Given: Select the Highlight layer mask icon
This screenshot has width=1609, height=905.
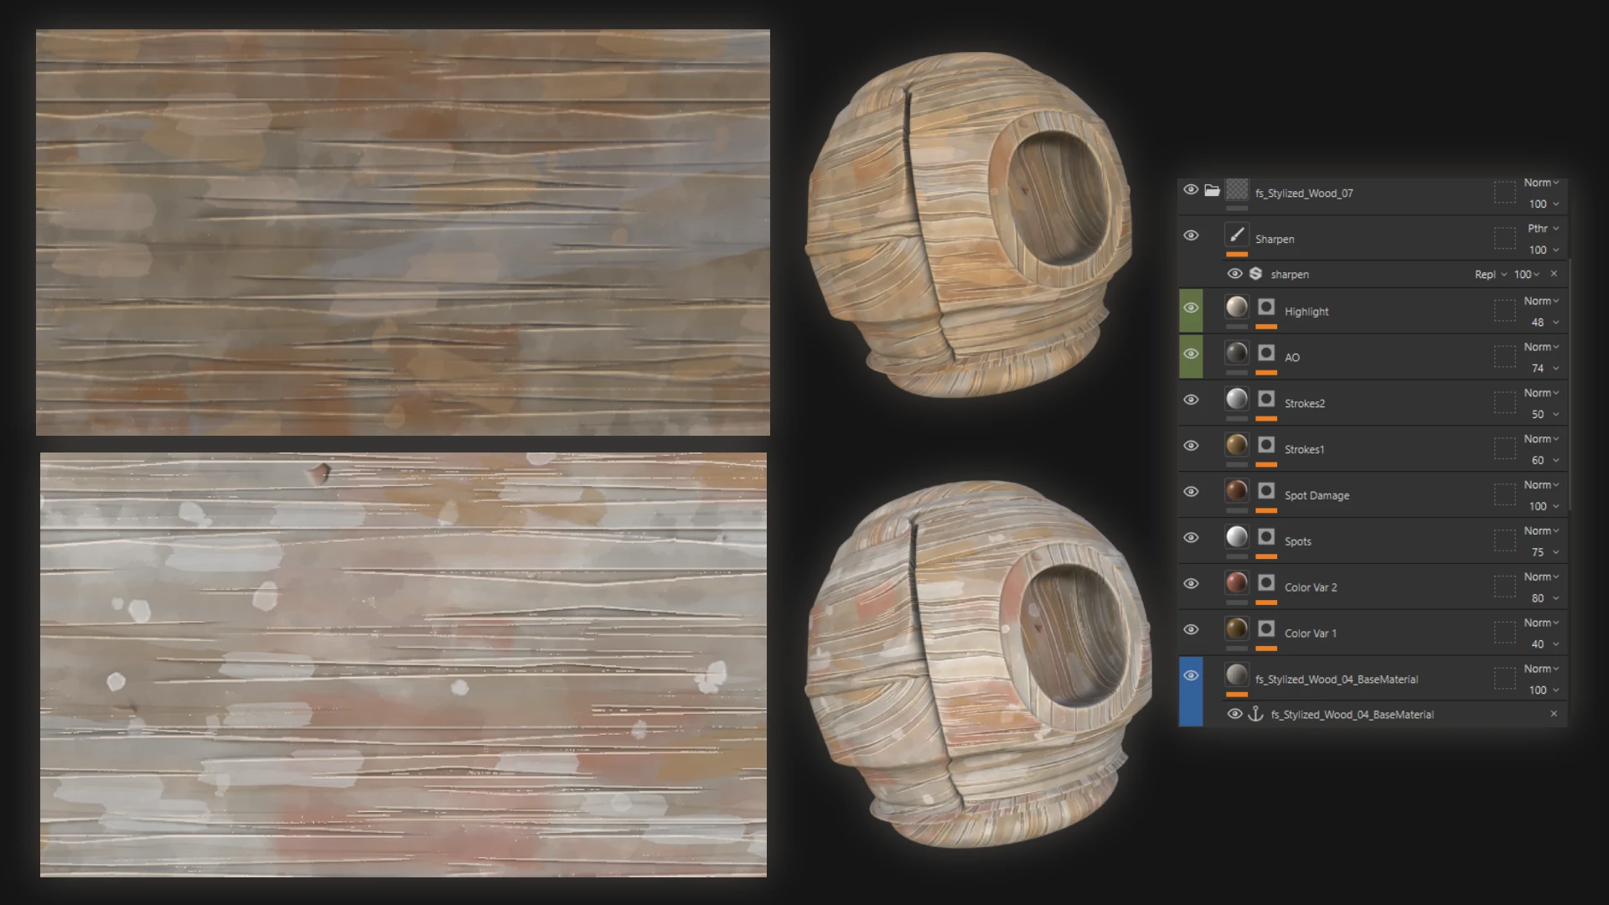Looking at the screenshot, I should click(x=1266, y=307).
